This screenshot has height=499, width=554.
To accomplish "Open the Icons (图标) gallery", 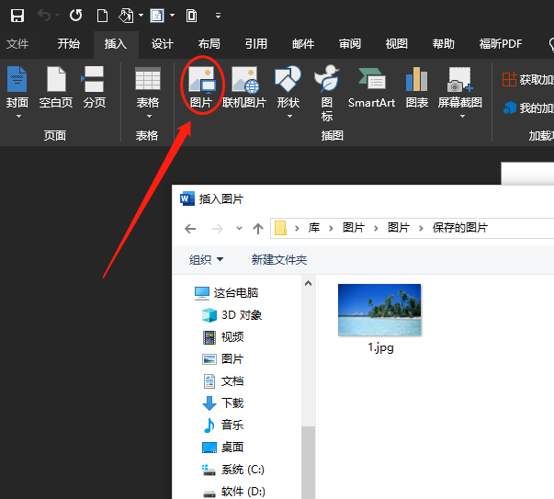I will pyautogui.click(x=327, y=92).
